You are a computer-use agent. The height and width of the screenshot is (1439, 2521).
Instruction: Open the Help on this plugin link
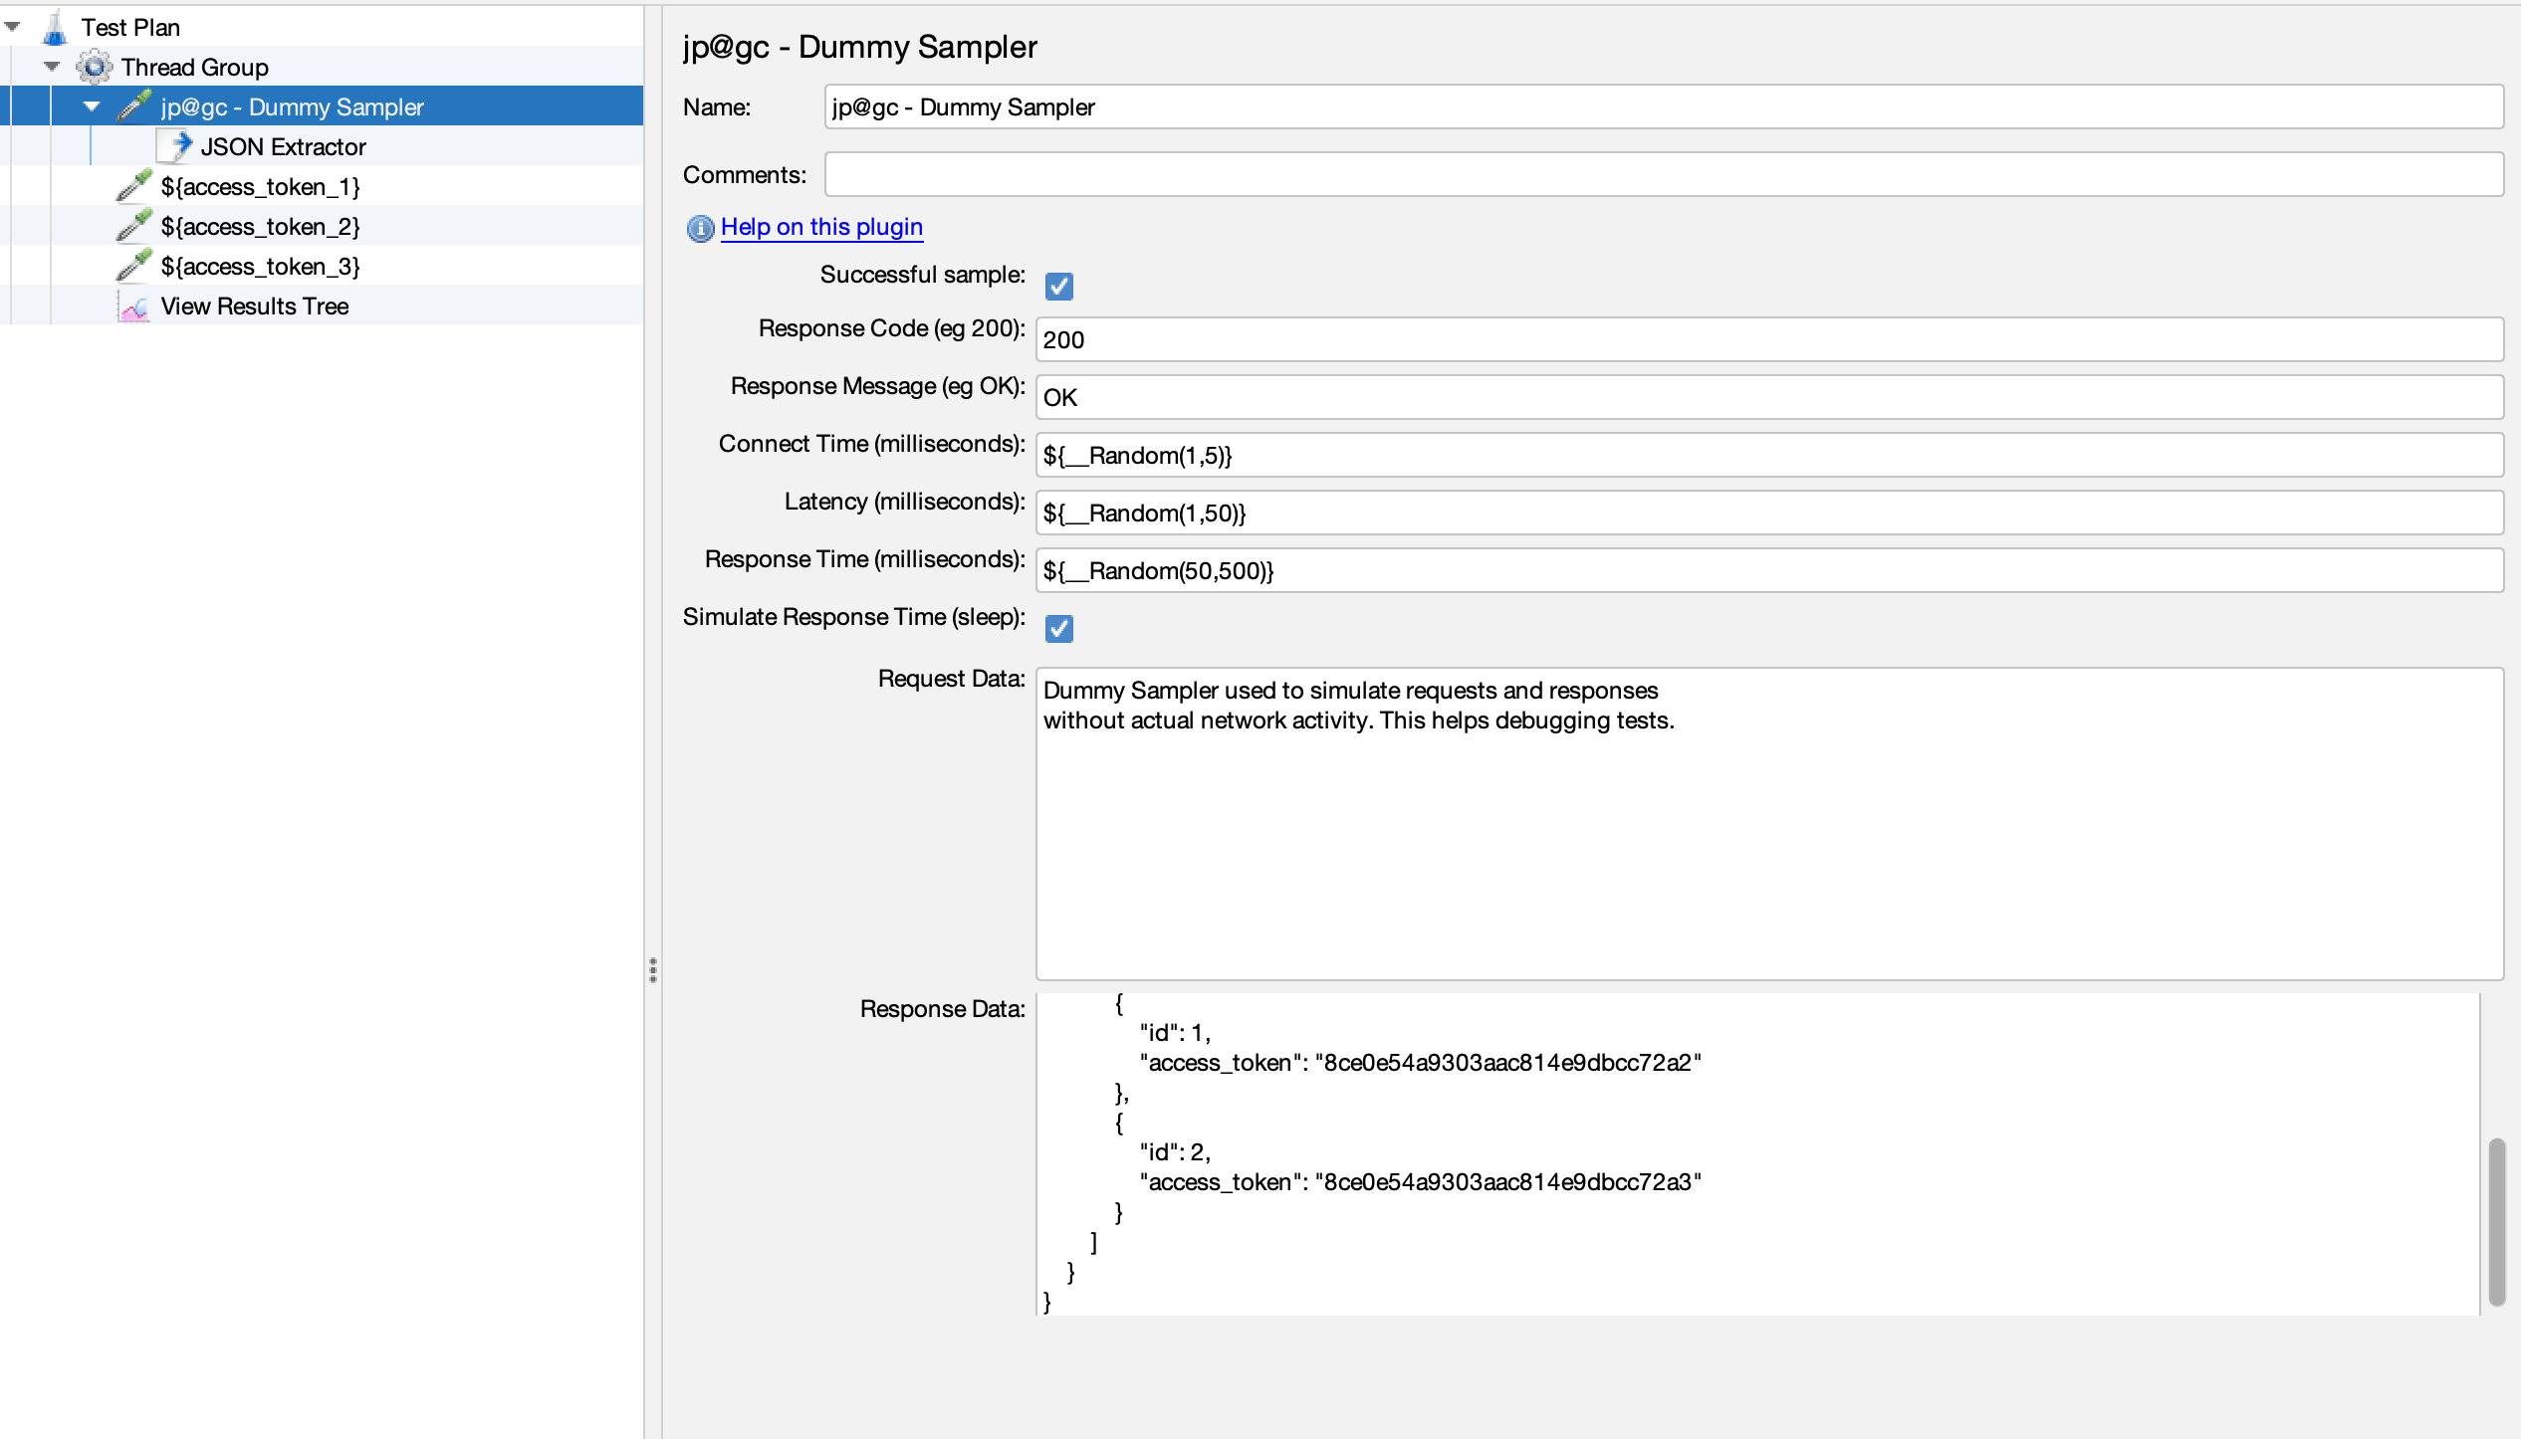click(x=821, y=227)
